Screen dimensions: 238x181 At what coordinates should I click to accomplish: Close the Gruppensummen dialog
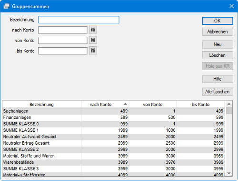click(x=231, y=6)
